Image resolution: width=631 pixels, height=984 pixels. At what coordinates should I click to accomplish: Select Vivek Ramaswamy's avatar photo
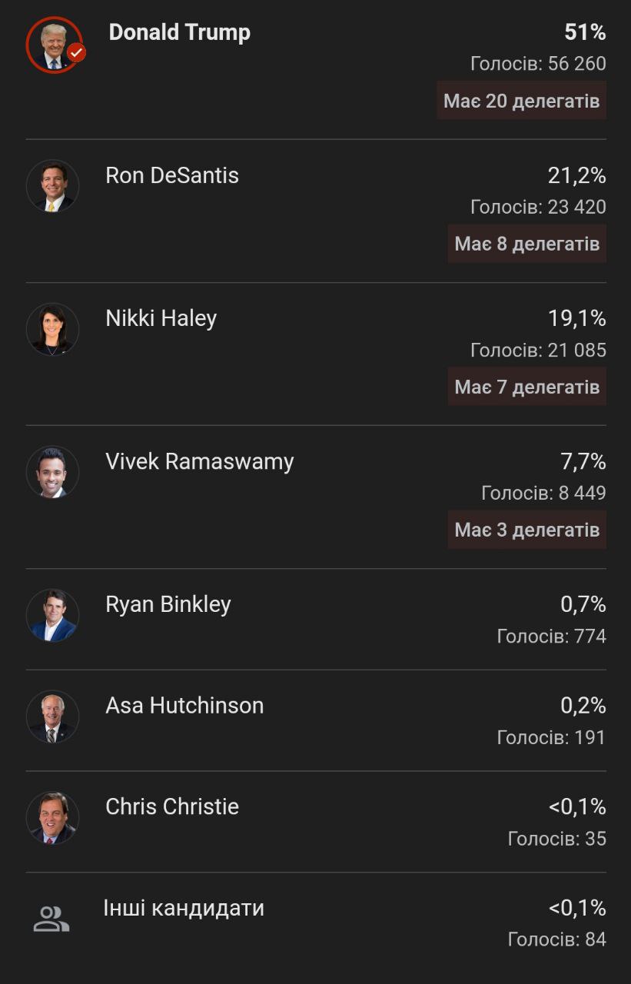pyautogui.click(x=52, y=472)
